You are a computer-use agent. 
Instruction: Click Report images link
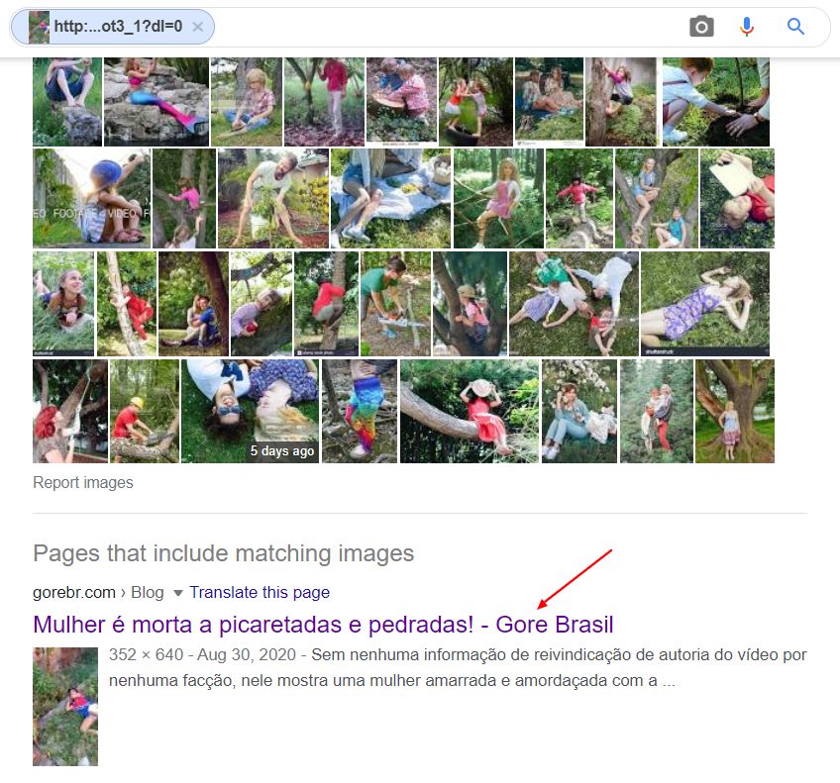(83, 482)
